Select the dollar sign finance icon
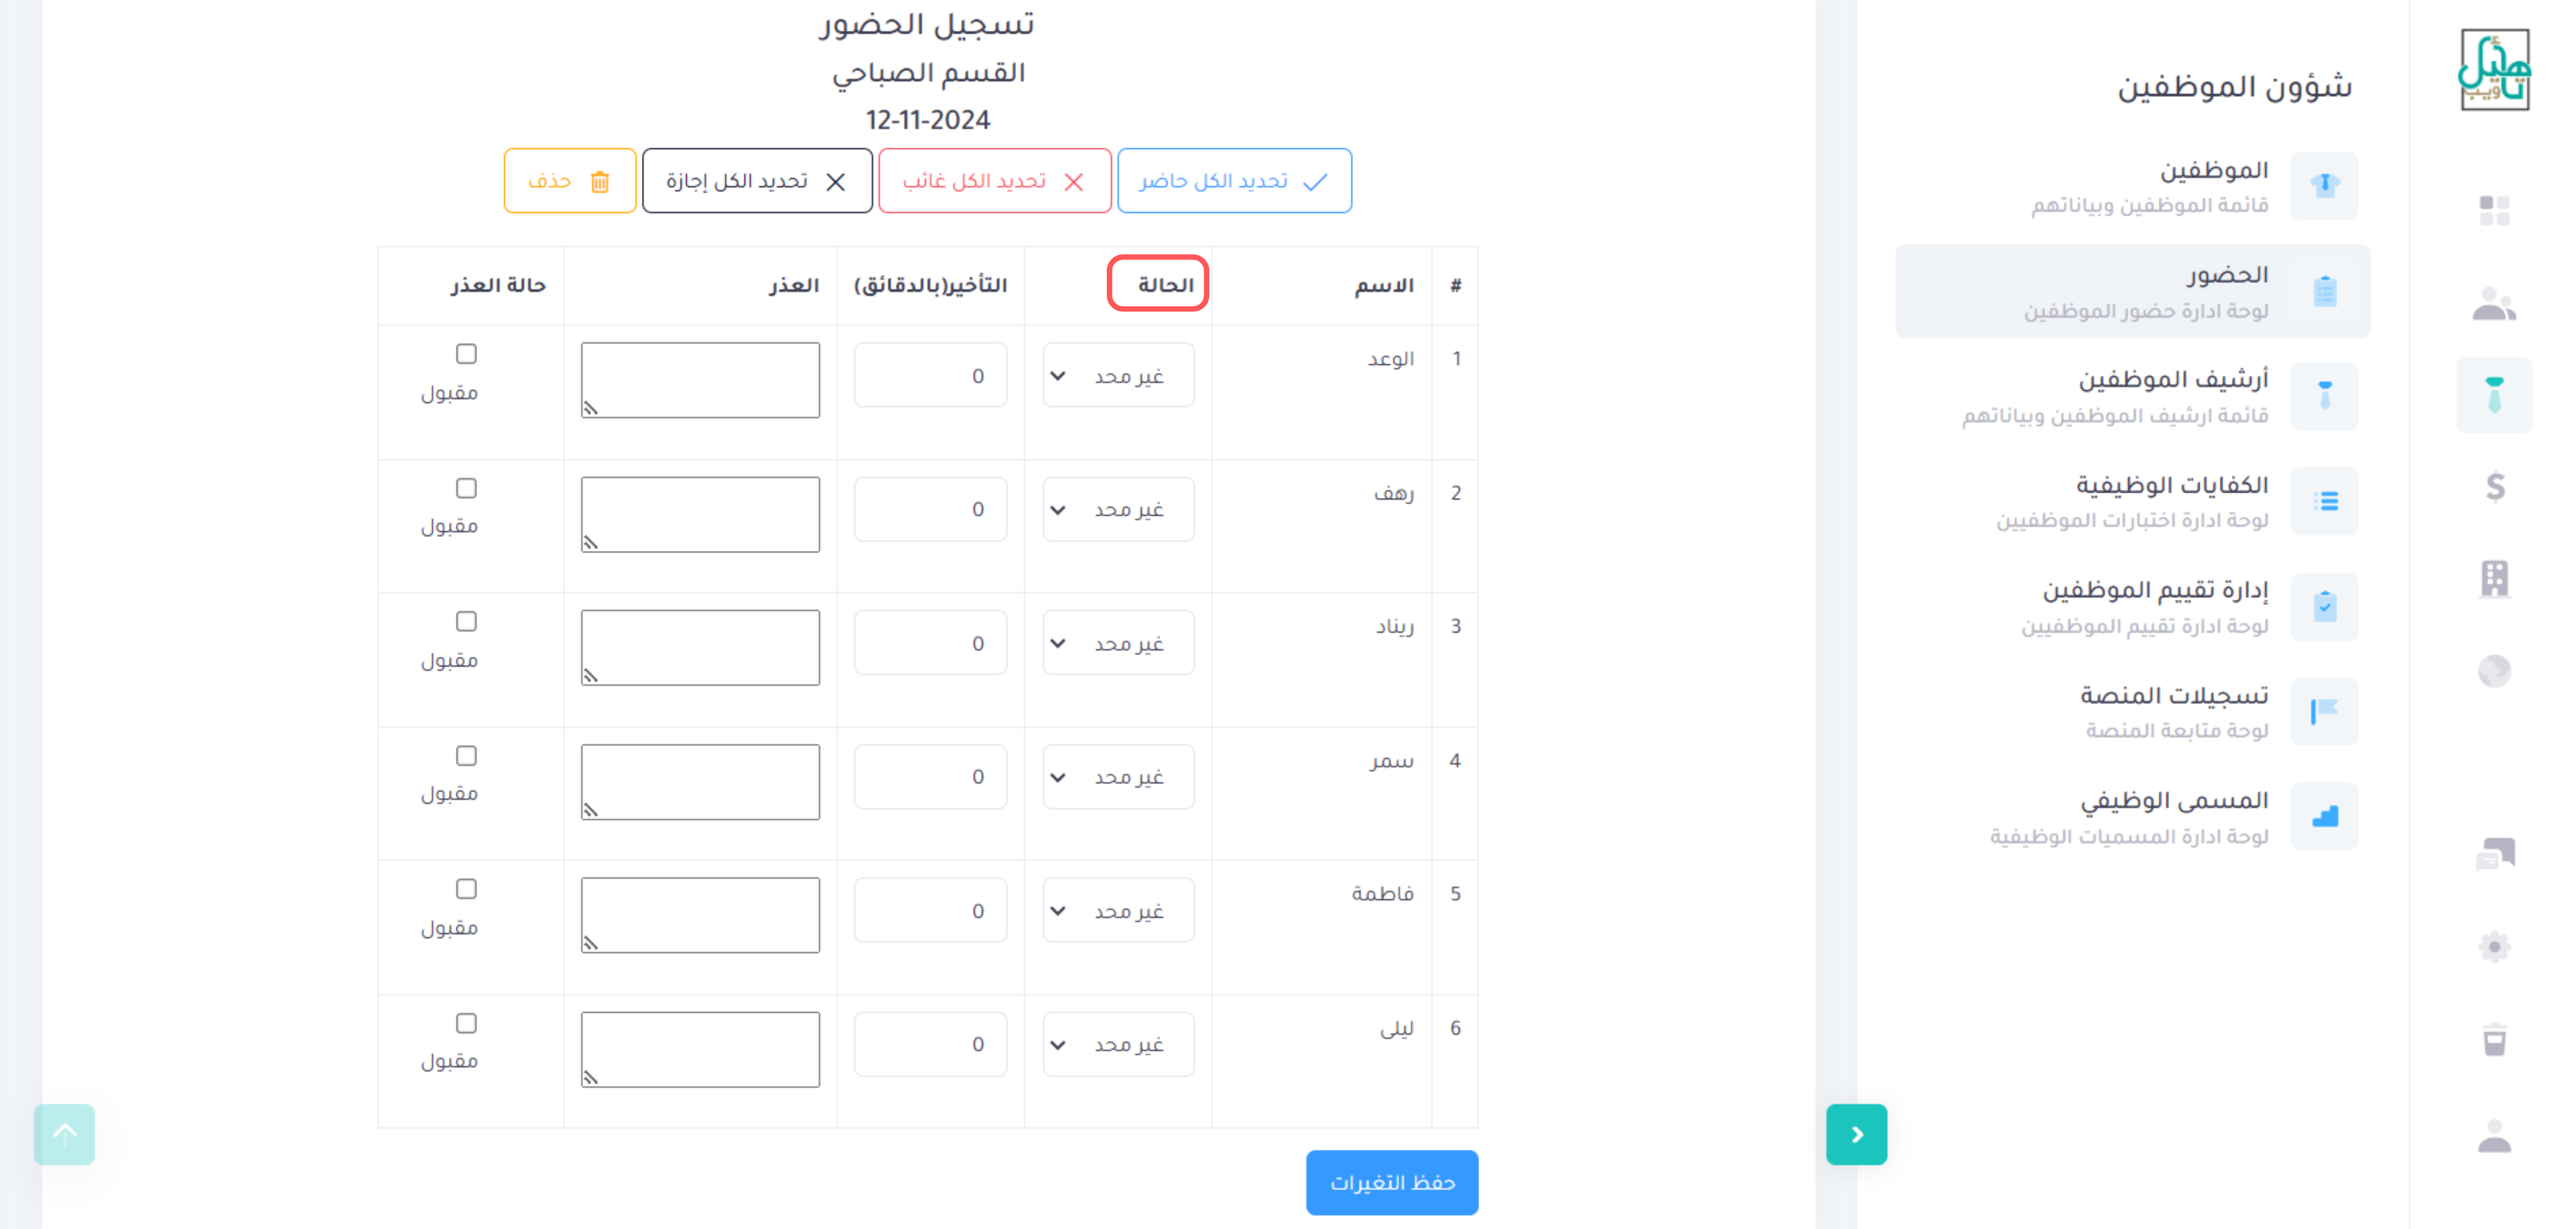Viewport: 2576px width, 1229px height. coord(2495,487)
